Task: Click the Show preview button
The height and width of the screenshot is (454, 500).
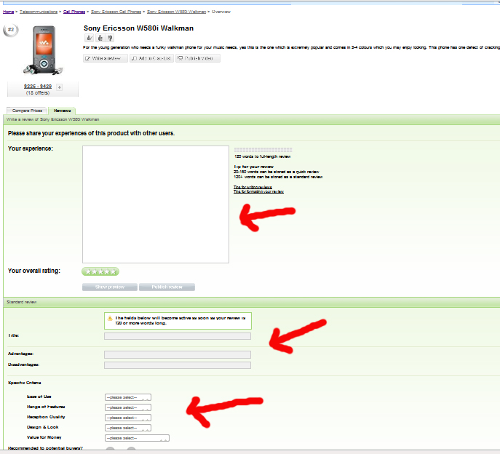Action: click(110, 287)
